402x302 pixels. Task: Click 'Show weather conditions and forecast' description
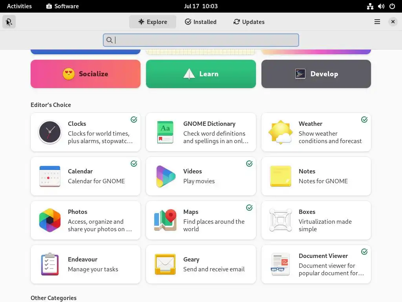click(330, 137)
